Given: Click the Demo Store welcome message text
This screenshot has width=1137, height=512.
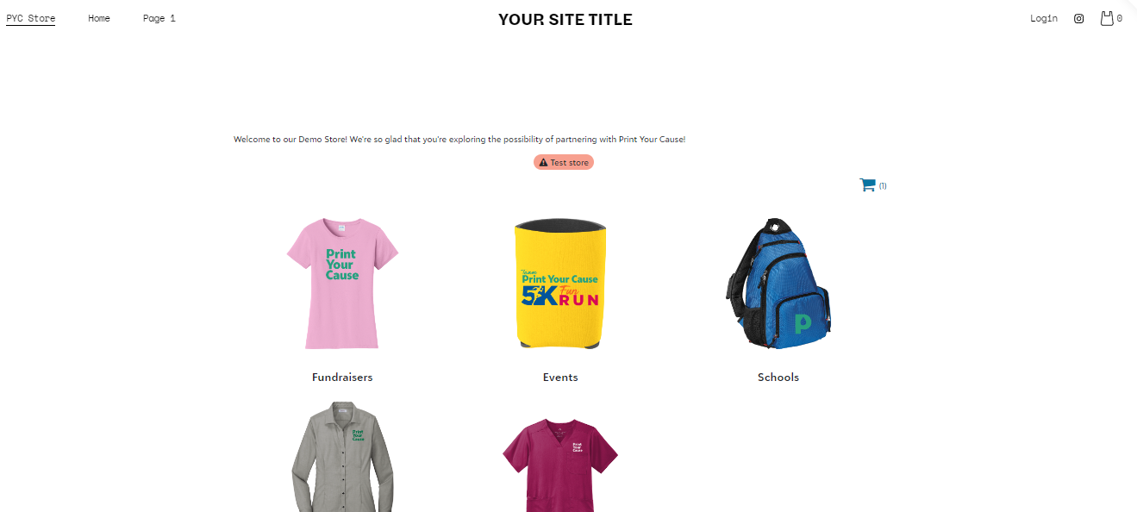Looking at the screenshot, I should coord(459,140).
